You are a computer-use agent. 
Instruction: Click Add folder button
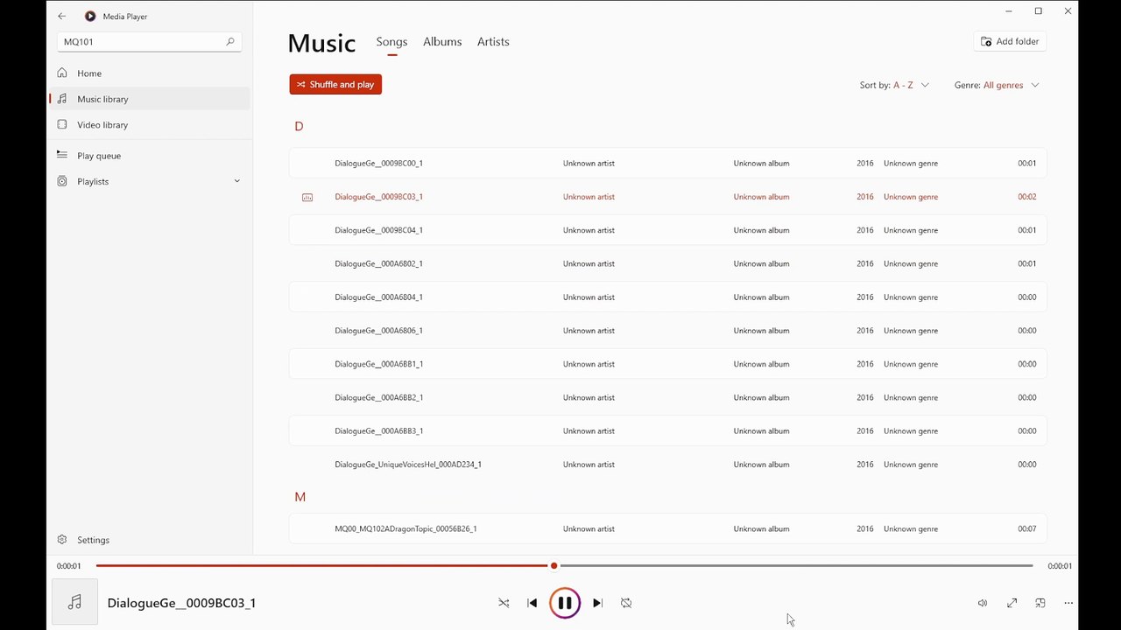click(1010, 41)
